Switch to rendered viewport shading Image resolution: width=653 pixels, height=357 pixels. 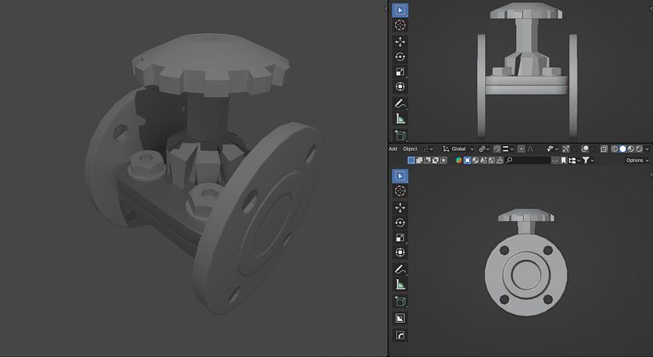coord(639,149)
